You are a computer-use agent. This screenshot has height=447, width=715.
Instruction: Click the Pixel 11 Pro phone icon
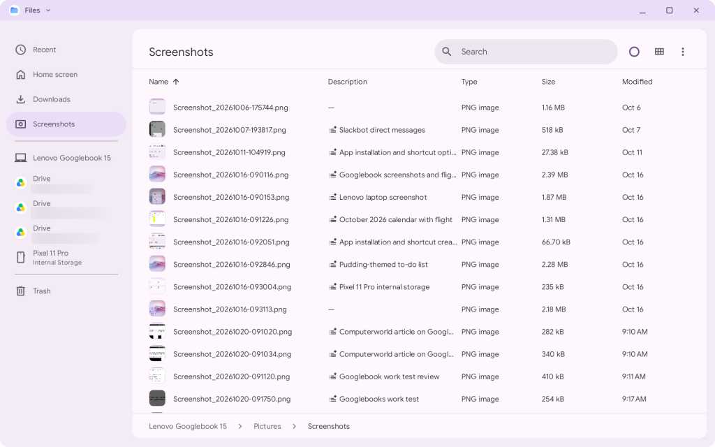(x=20, y=257)
